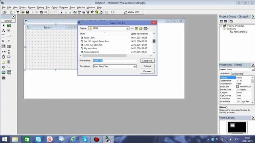This screenshot has width=255, height=143.
Task: Collapse the Forms folder node
Action: [224, 29]
